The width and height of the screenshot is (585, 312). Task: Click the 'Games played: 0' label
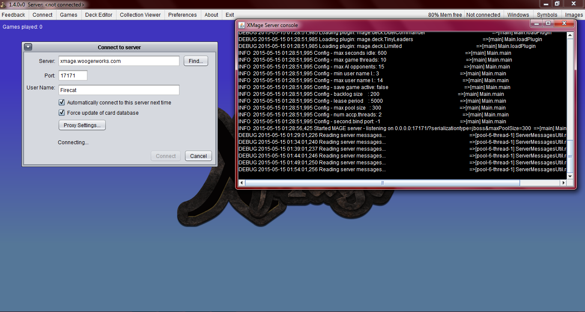23,27
